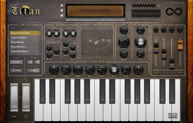Viewport: 193px width, 123px height.
Task: Click the Mix knob in Tone
Action: coord(124,30)
